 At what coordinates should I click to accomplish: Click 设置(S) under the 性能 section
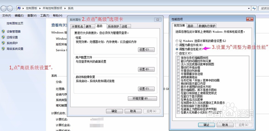tap(146, 50)
